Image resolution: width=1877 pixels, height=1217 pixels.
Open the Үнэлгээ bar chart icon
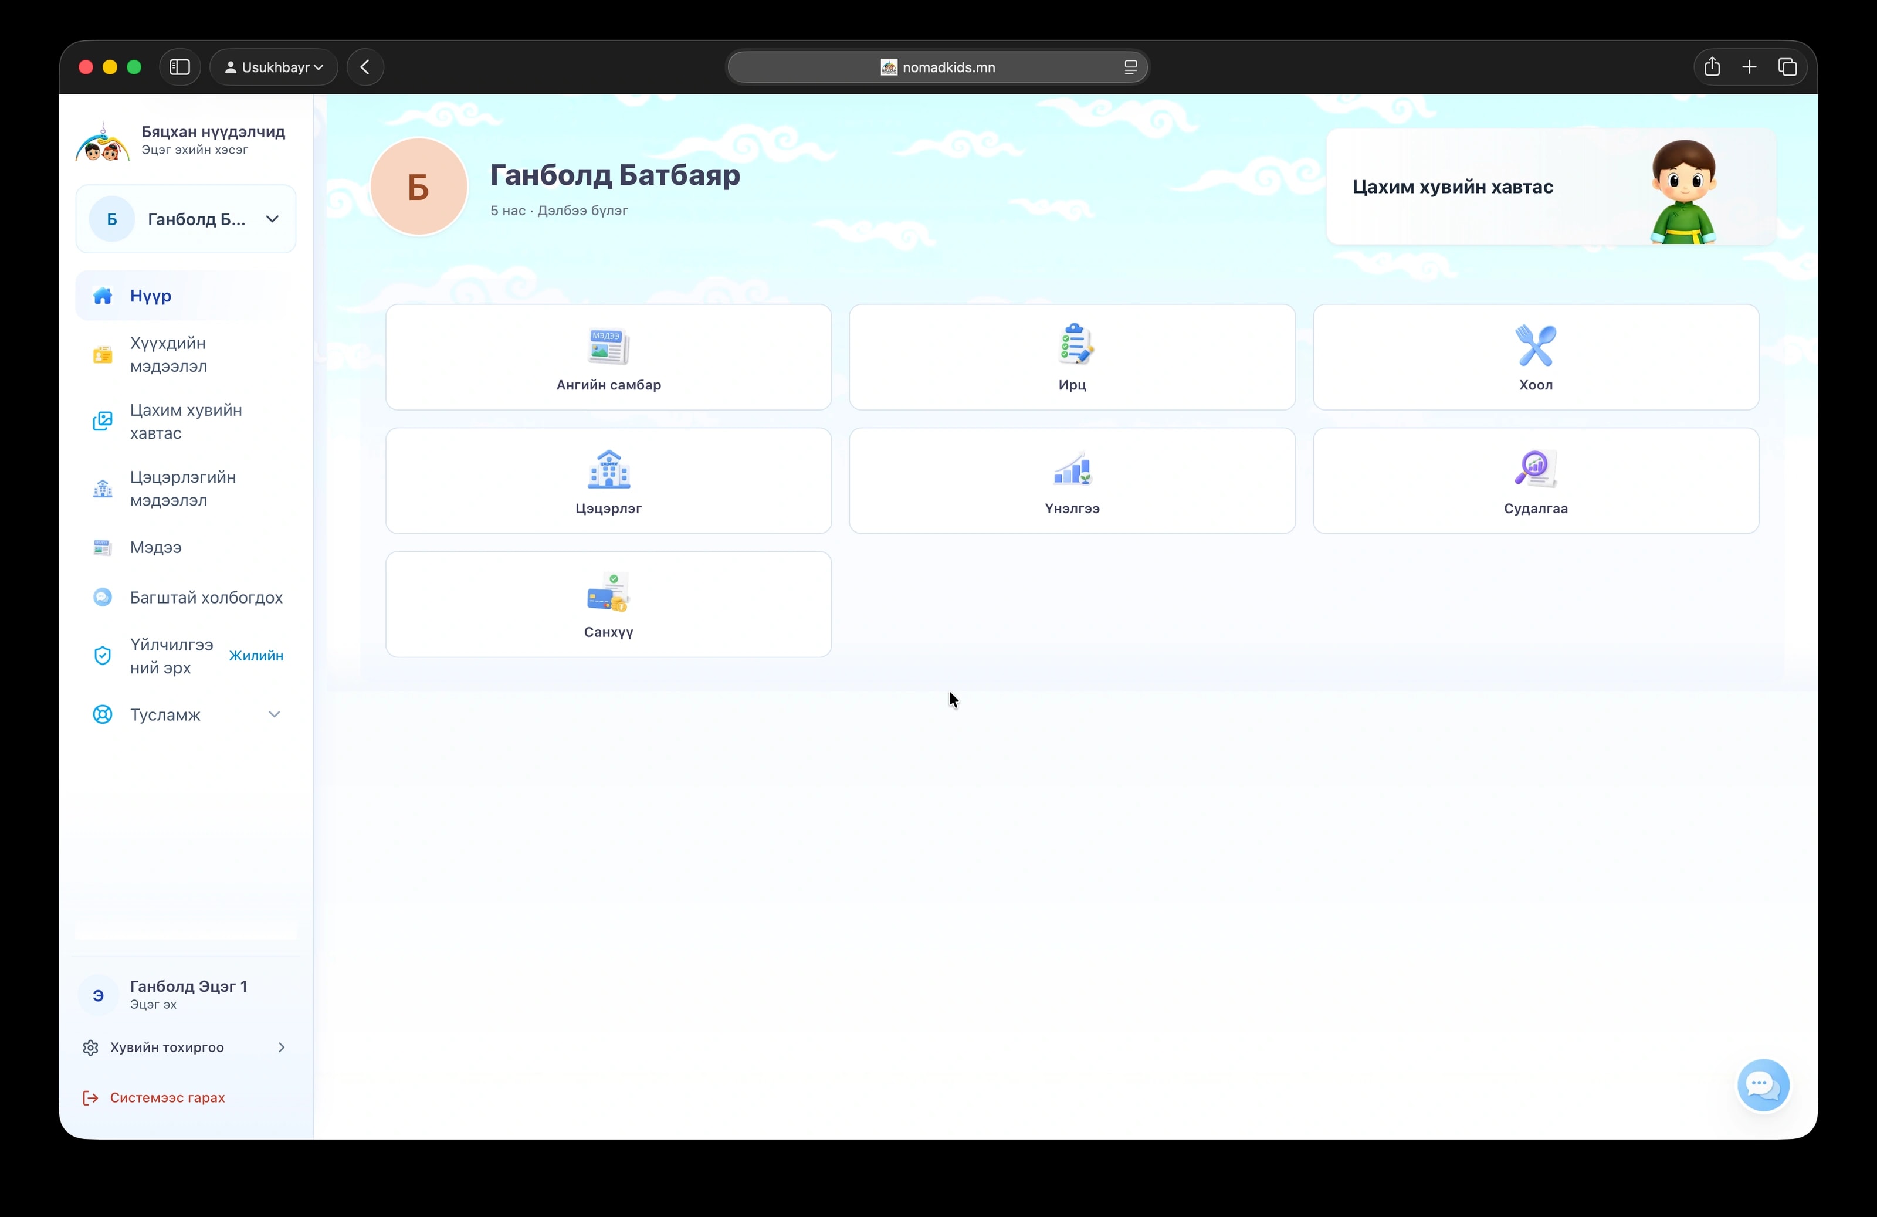(x=1073, y=469)
